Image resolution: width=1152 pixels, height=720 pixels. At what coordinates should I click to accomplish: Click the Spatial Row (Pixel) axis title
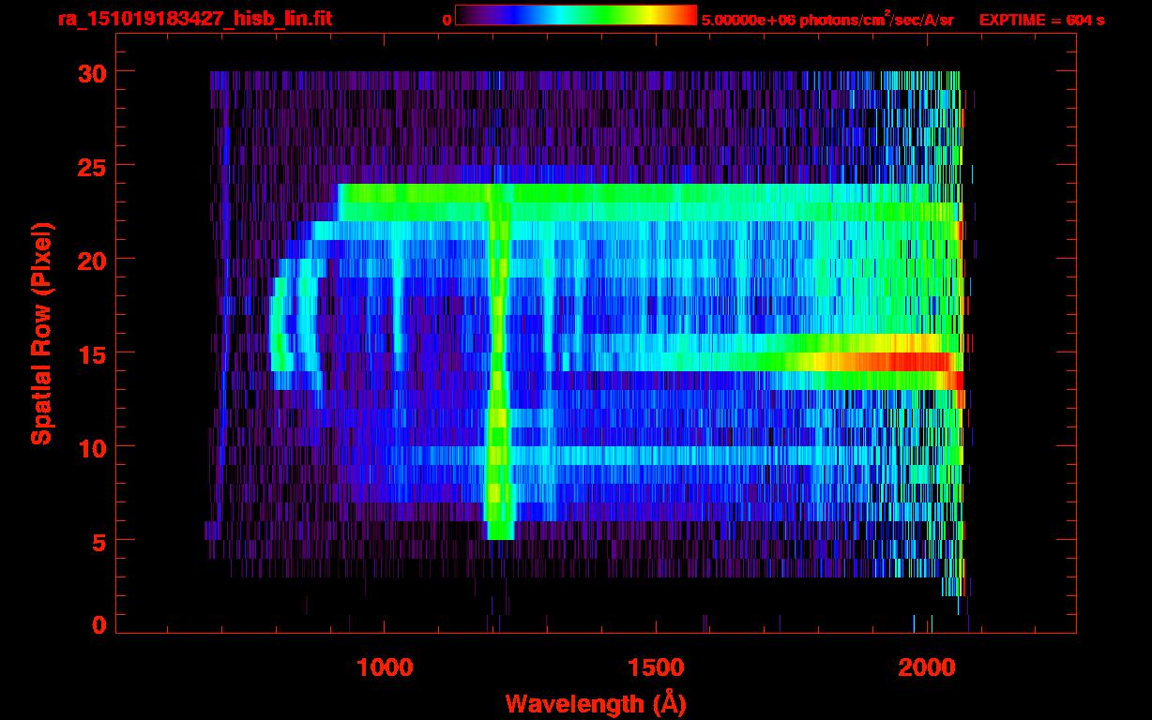(40, 334)
